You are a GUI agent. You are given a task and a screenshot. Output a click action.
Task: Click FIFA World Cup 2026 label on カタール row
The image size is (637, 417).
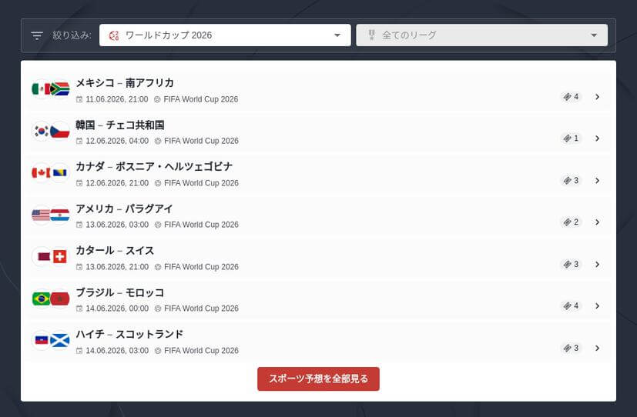[x=201, y=267]
